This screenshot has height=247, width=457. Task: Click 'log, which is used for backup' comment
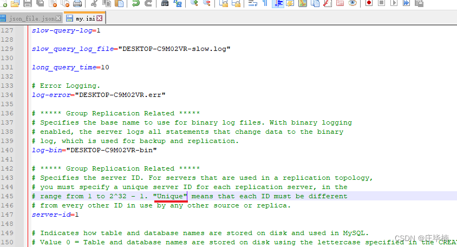[x=135, y=141]
